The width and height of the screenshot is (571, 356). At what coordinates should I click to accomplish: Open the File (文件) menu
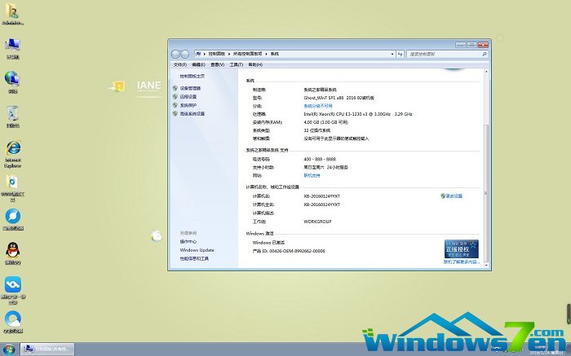[x=179, y=64]
